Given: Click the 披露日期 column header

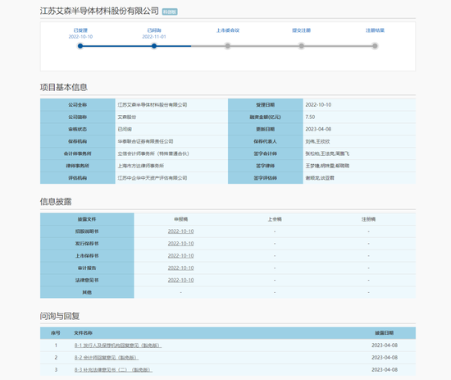Looking at the screenshot, I should tap(385, 333).
